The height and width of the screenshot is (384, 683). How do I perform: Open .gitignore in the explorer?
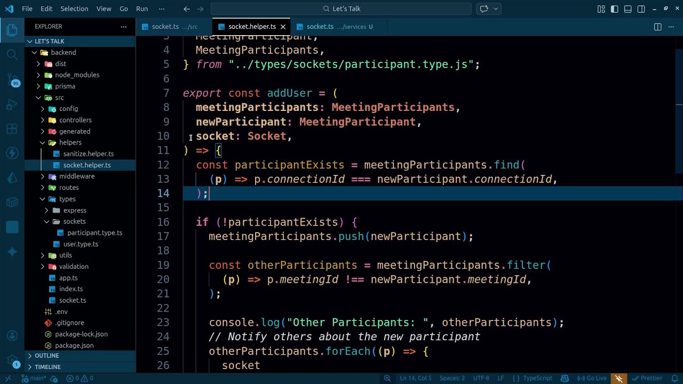pyautogui.click(x=80, y=323)
